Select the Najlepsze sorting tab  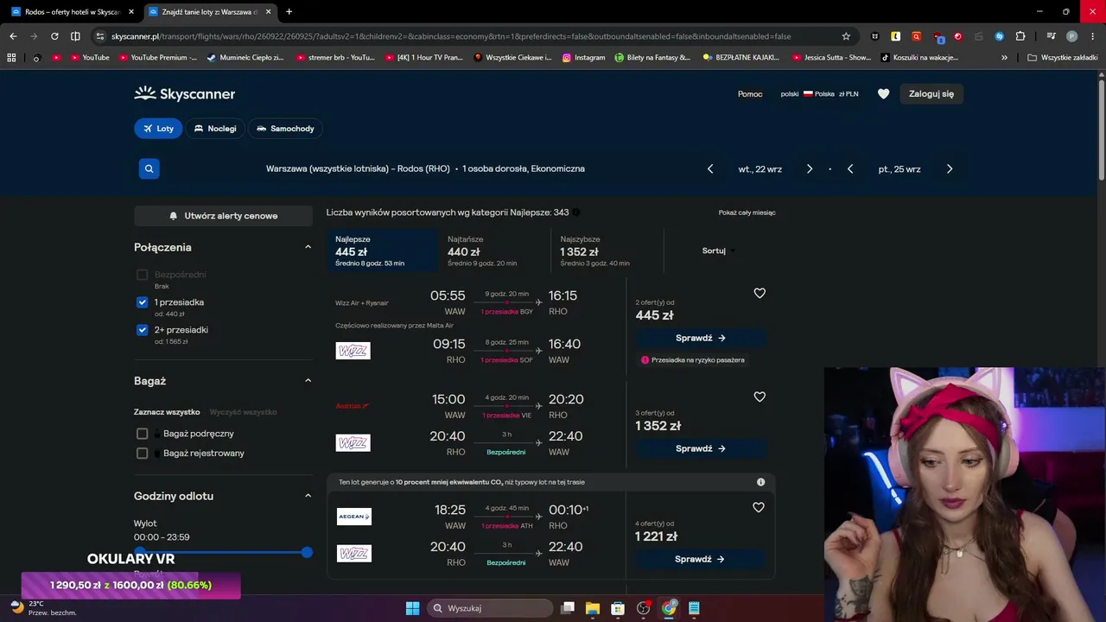tap(383, 251)
